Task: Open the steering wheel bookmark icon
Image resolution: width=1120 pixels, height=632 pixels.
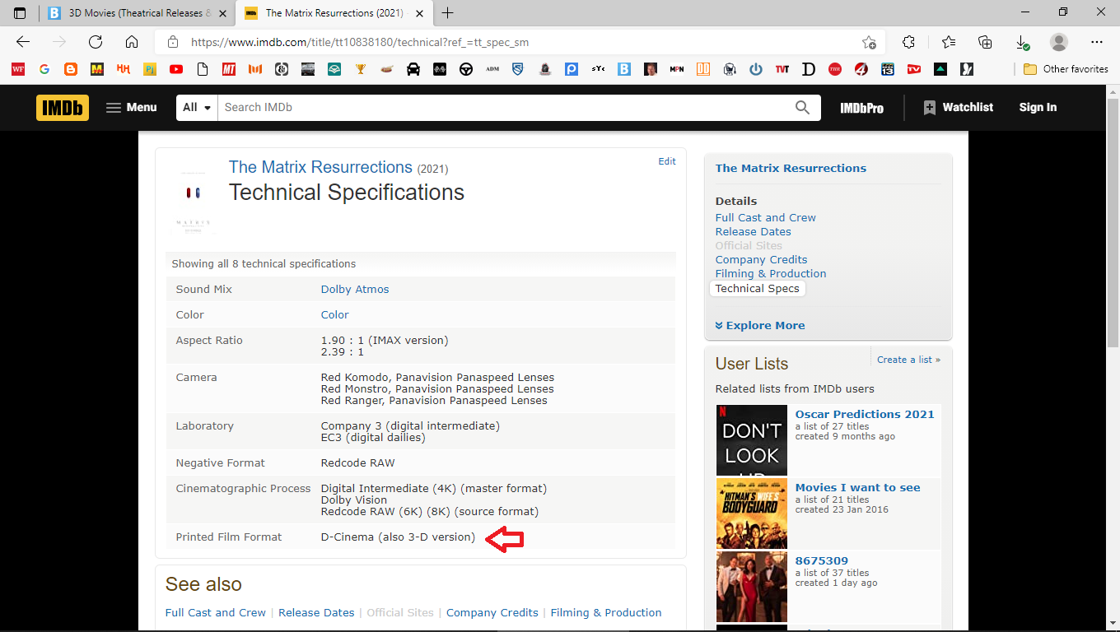Action: pyautogui.click(x=466, y=69)
